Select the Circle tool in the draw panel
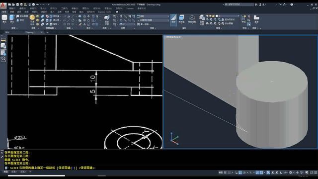 point(73,20)
